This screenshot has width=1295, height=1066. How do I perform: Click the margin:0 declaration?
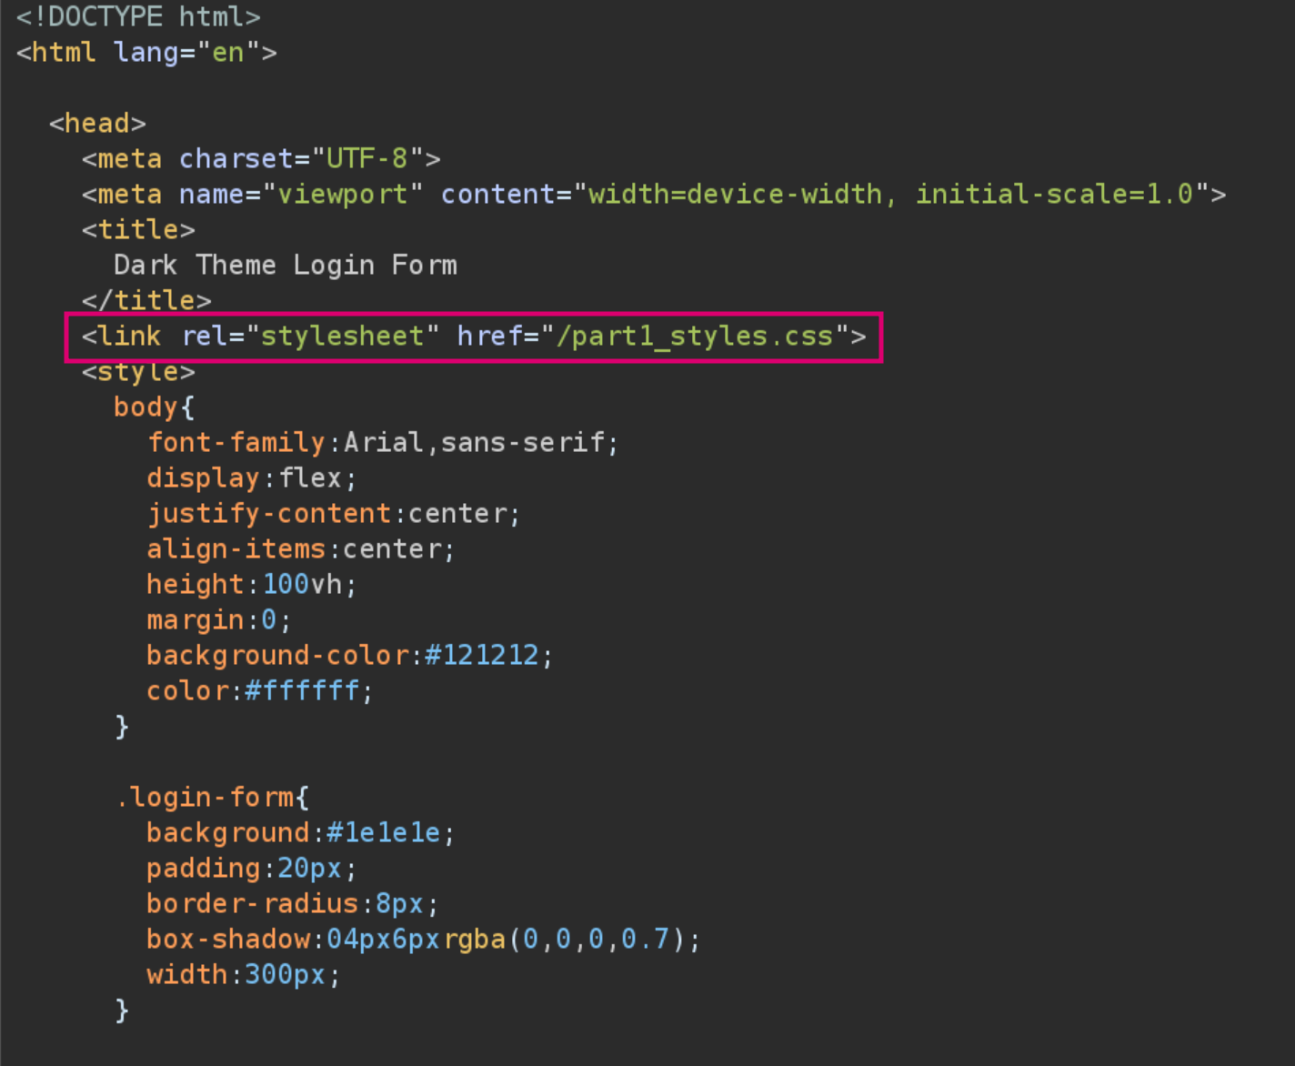click(219, 620)
